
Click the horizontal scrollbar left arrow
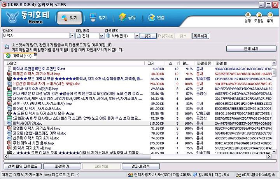(x=6, y=156)
